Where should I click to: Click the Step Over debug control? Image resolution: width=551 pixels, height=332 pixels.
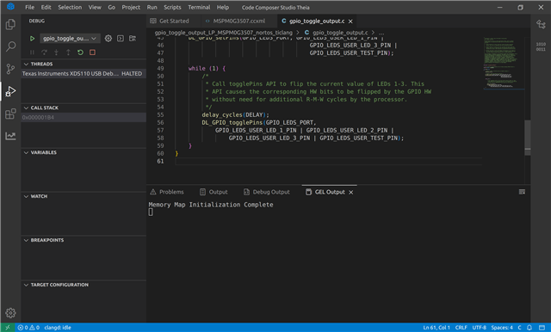[x=44, y=52]
